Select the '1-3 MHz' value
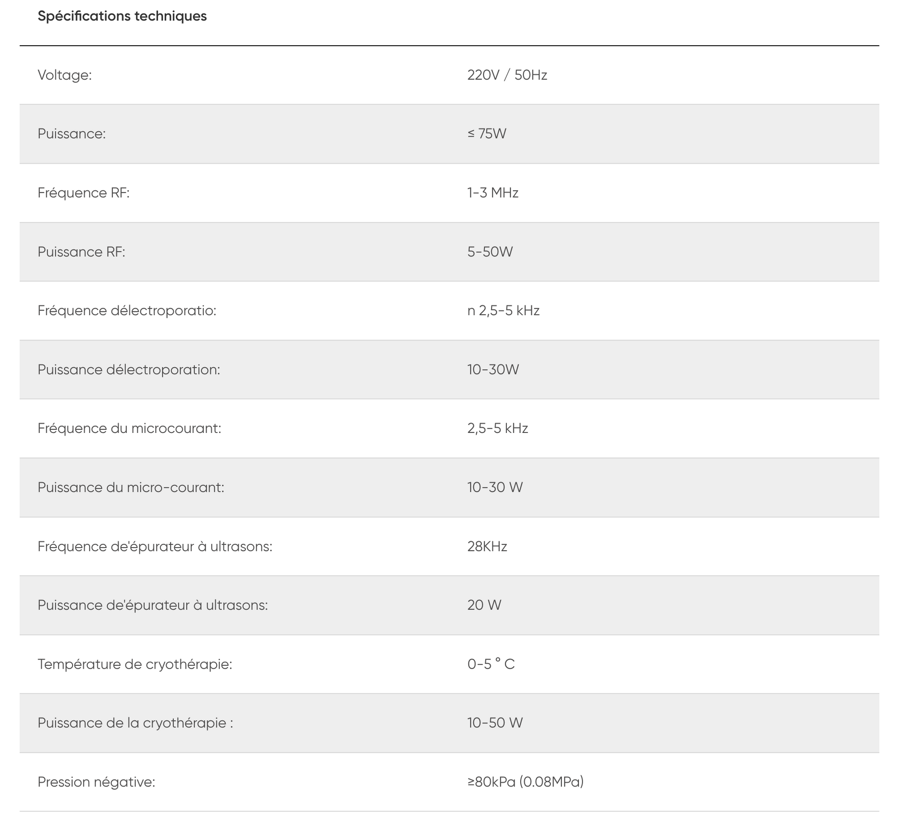899x822 pixels. click(492, 193)
